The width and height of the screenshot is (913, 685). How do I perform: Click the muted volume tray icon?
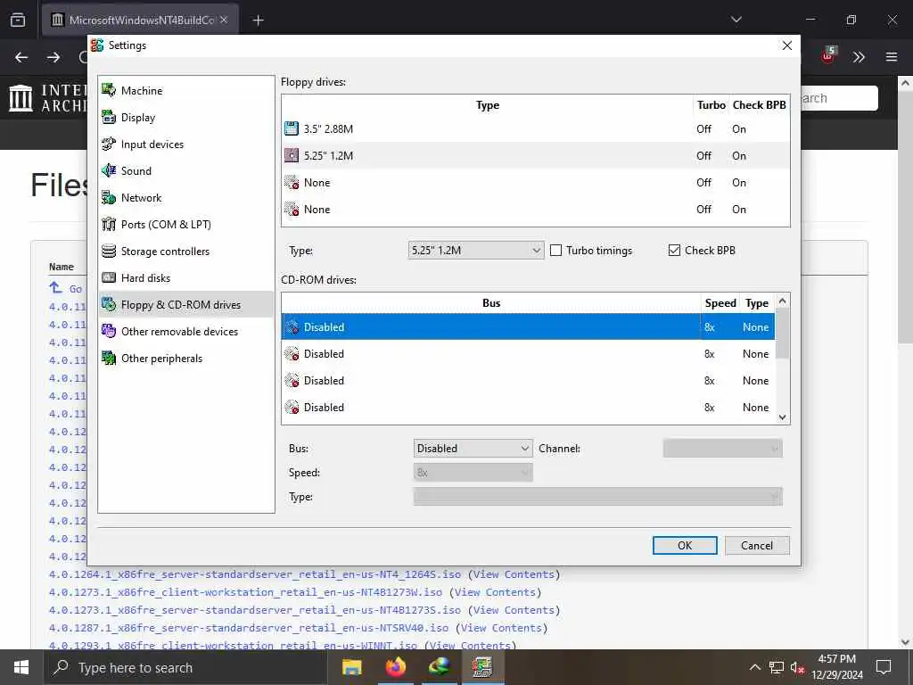coord(797,667)
